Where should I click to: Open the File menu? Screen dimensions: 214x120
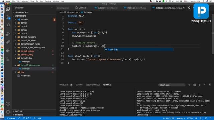click(x=13, y=1)
